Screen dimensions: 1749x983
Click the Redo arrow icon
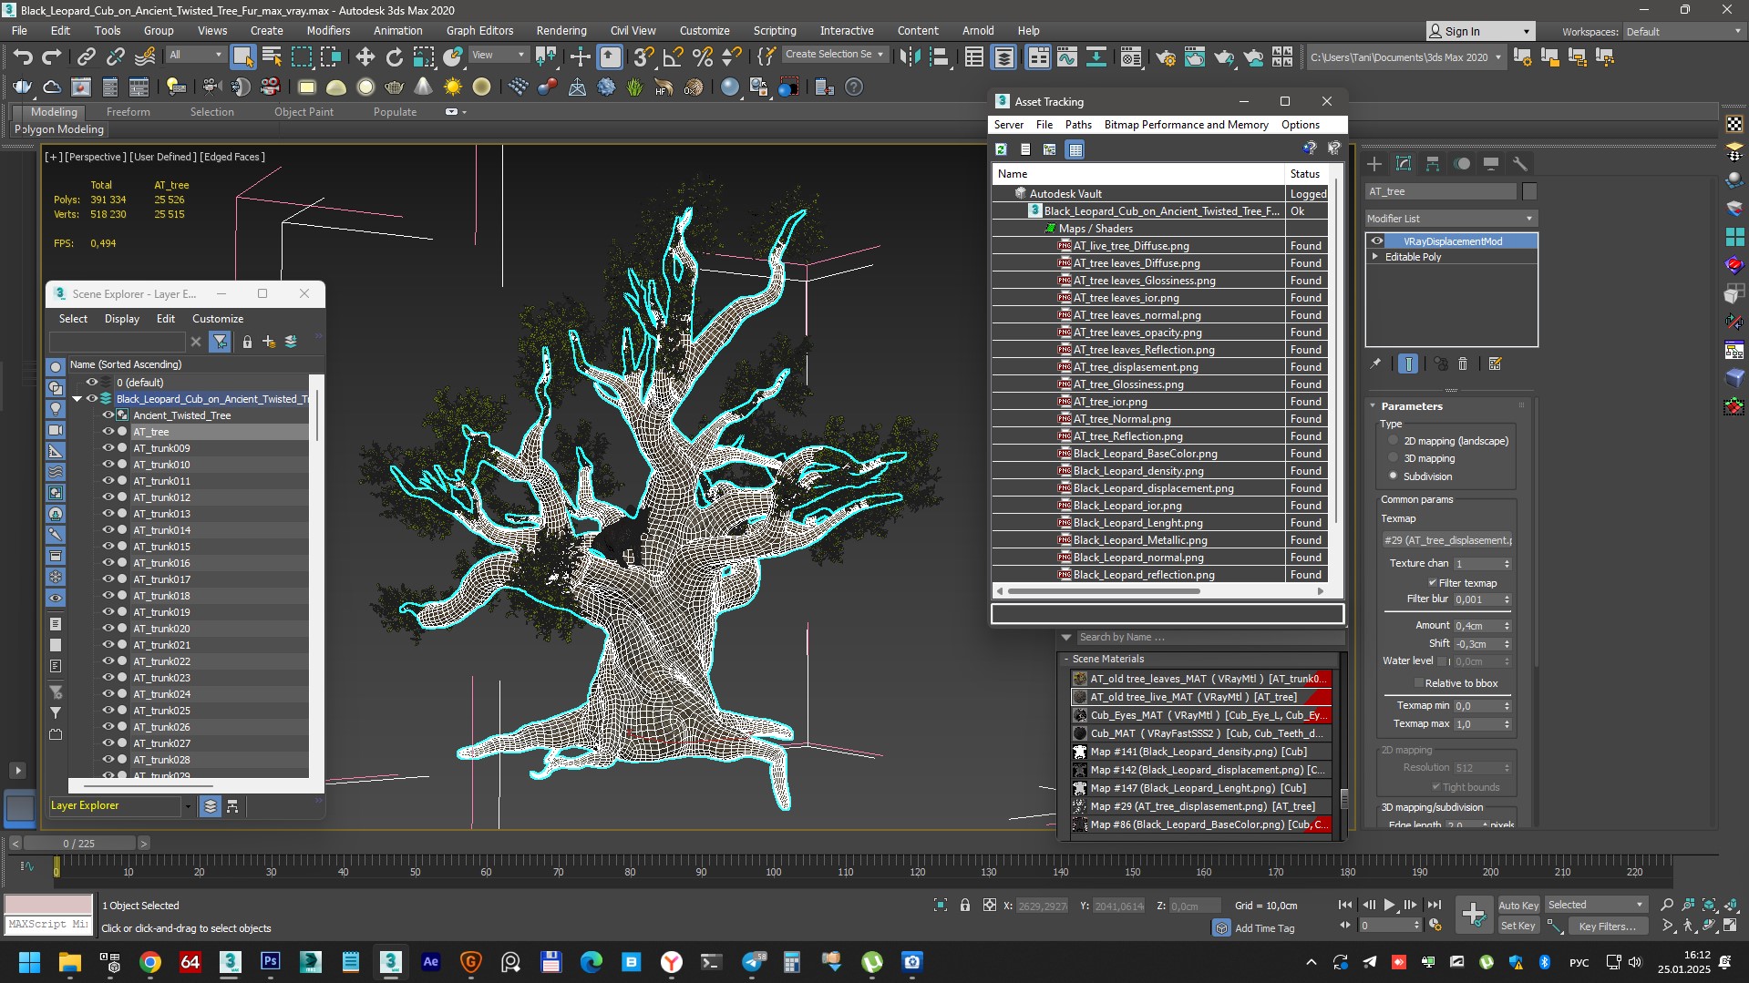click(52, 57)
